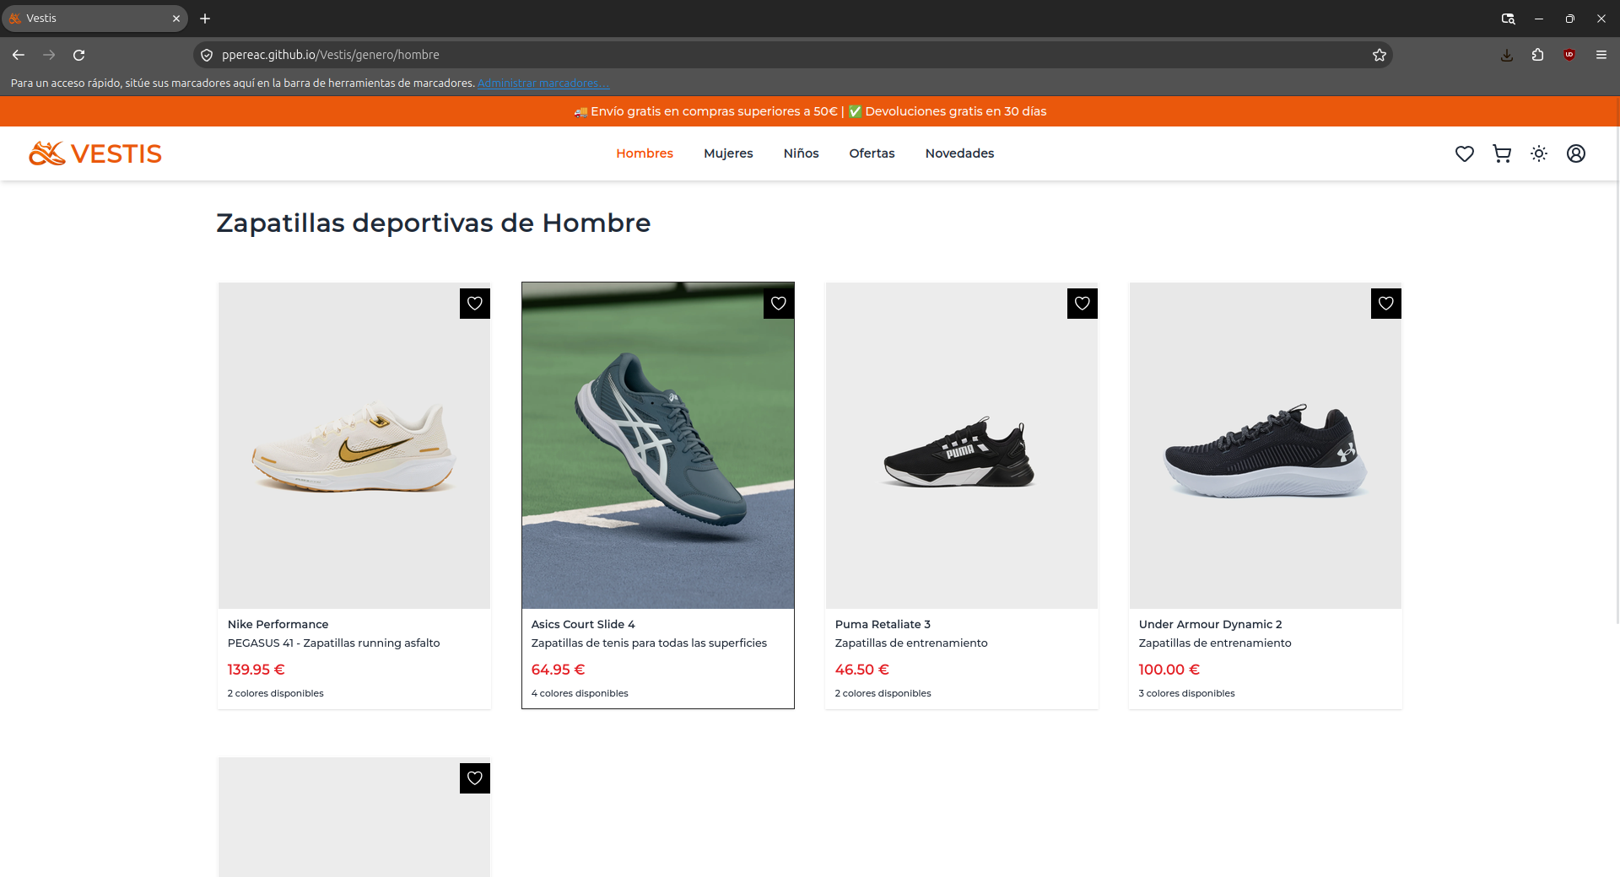Open the Asics tennis shoe image
This screenshot has width=1620, height=877.
pyautogui.click(x=658, y=445)
